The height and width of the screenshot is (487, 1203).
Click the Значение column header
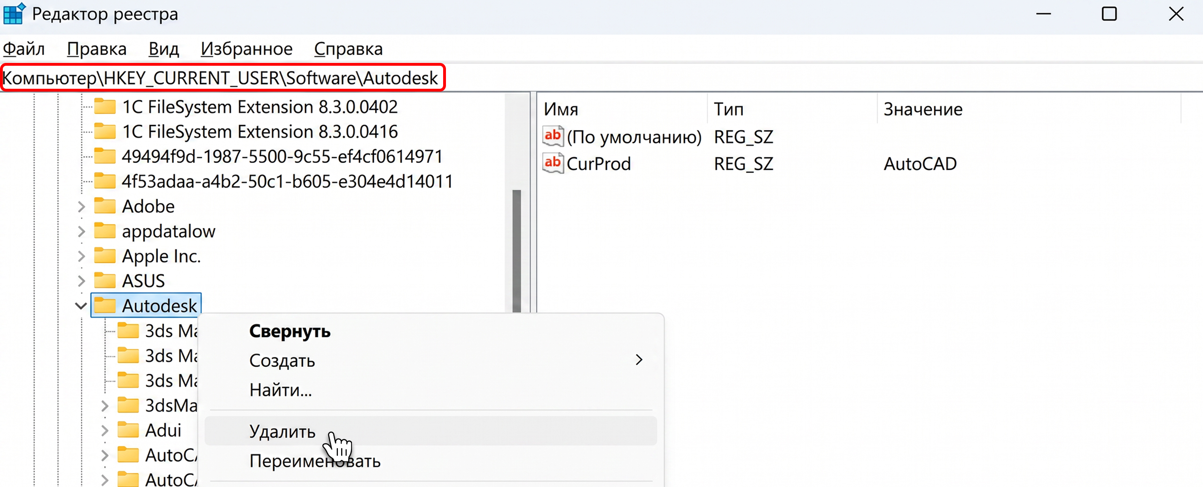(1029, 109)
